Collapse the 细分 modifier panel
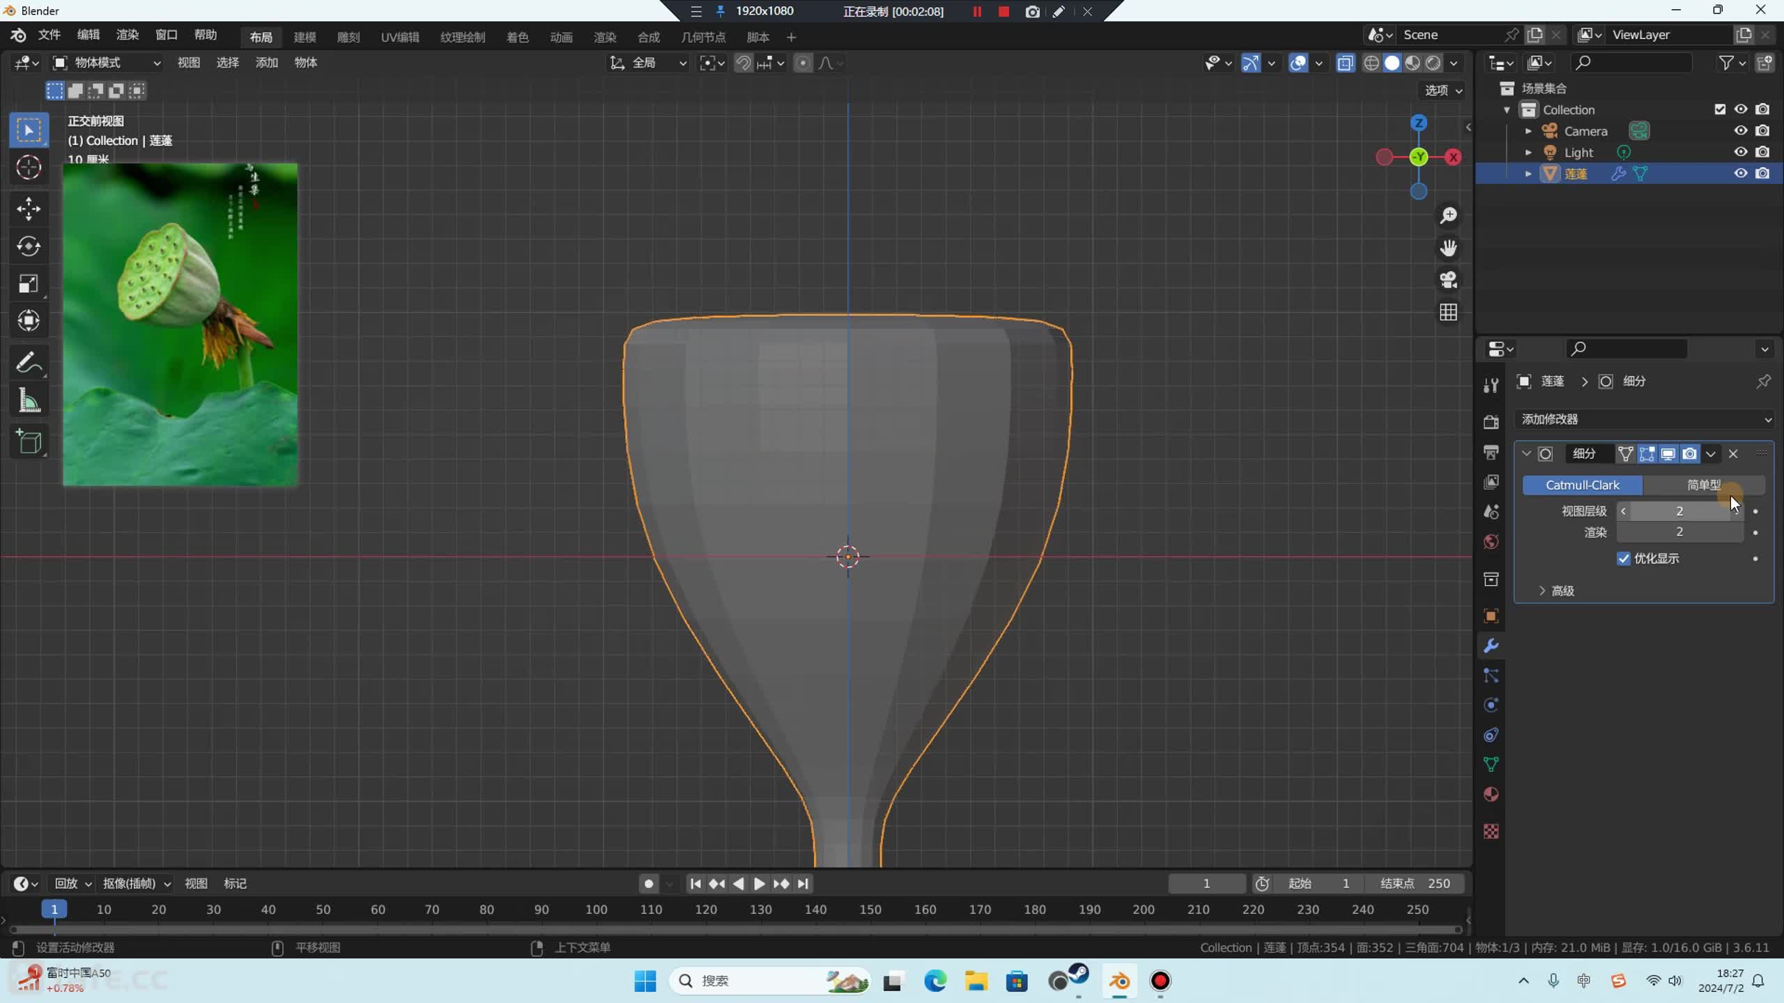Screen dimensions: 1784x1003 [x=1526, y=454]
